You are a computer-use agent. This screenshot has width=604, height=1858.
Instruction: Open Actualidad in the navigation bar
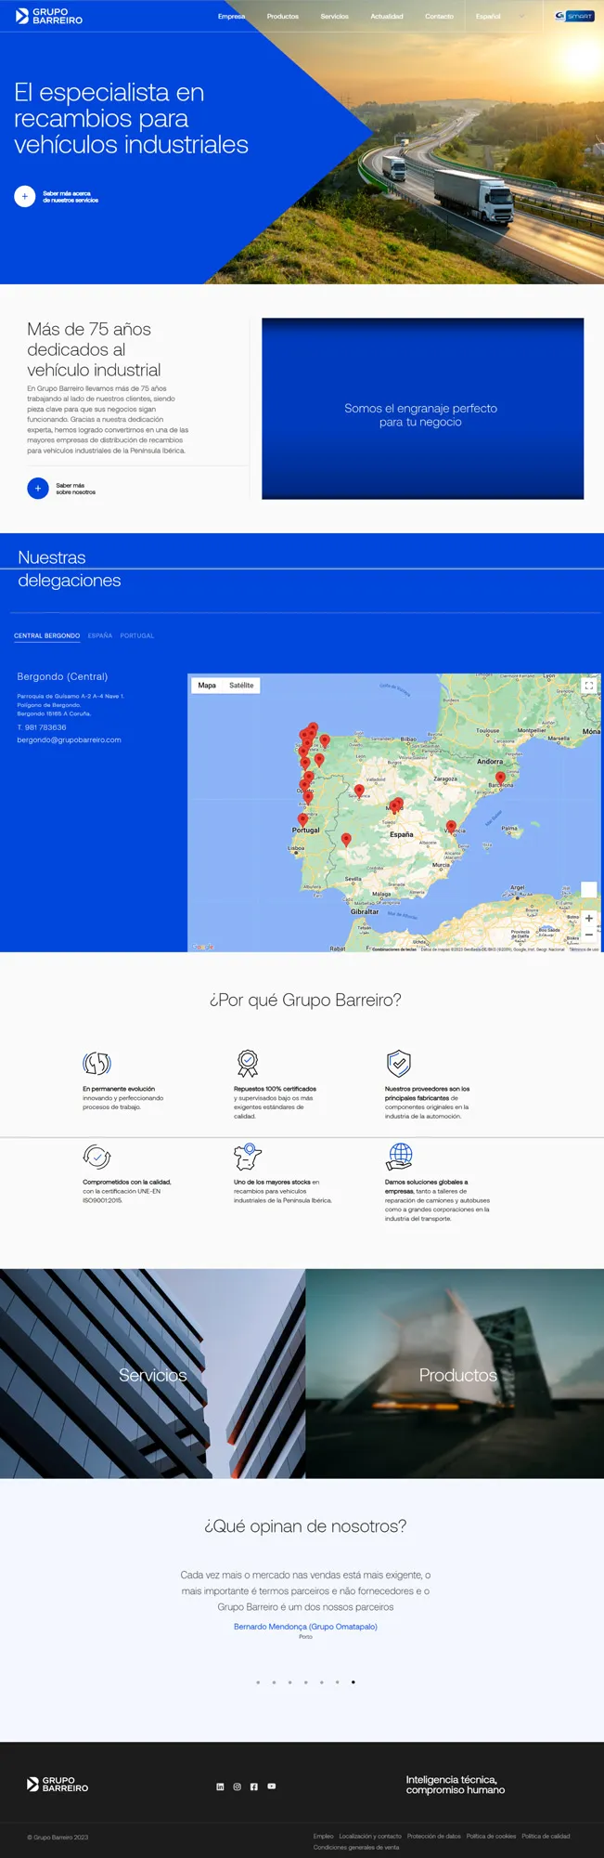coord(387,17)
